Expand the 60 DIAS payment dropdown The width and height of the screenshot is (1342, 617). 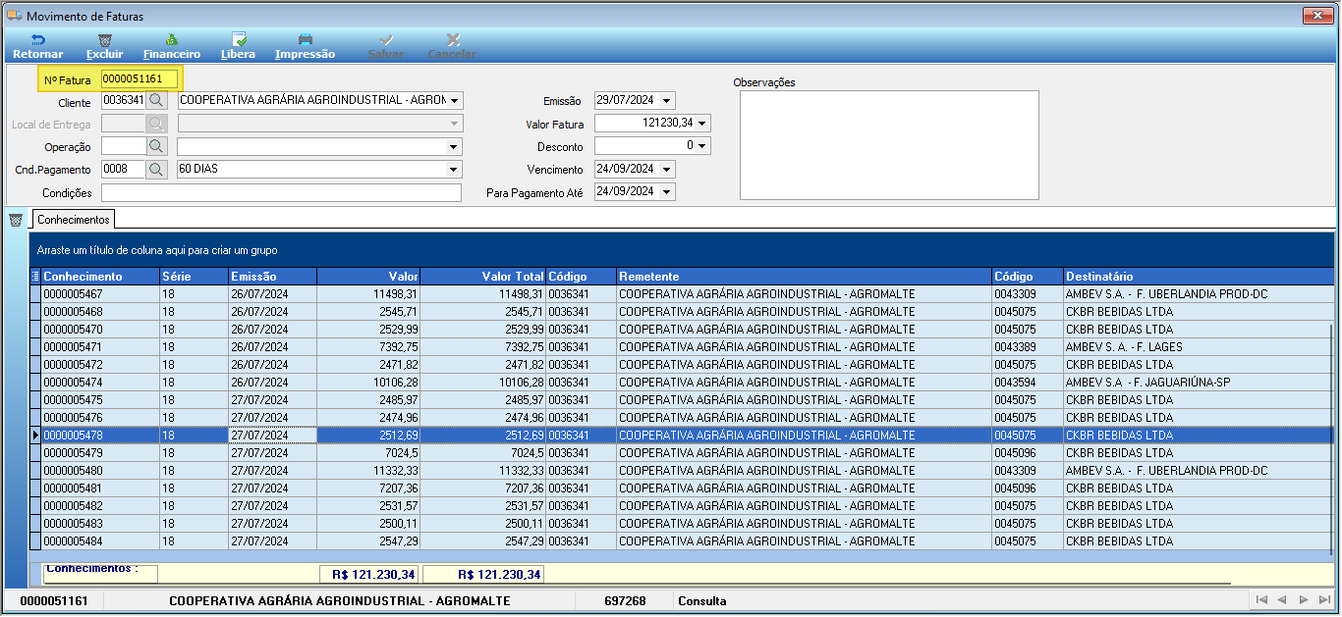(x=454, y=169)
